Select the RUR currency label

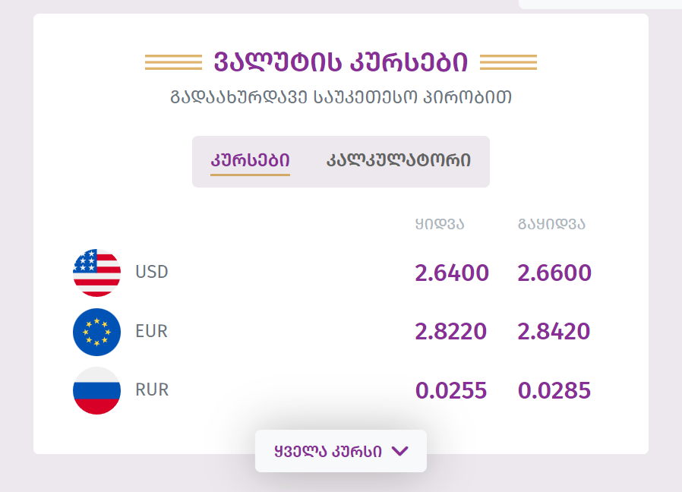pyautogui.click(x=152, y=389)
